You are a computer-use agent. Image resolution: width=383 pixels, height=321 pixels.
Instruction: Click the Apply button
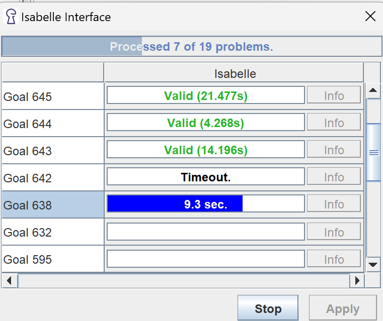[x=343, y=308]
